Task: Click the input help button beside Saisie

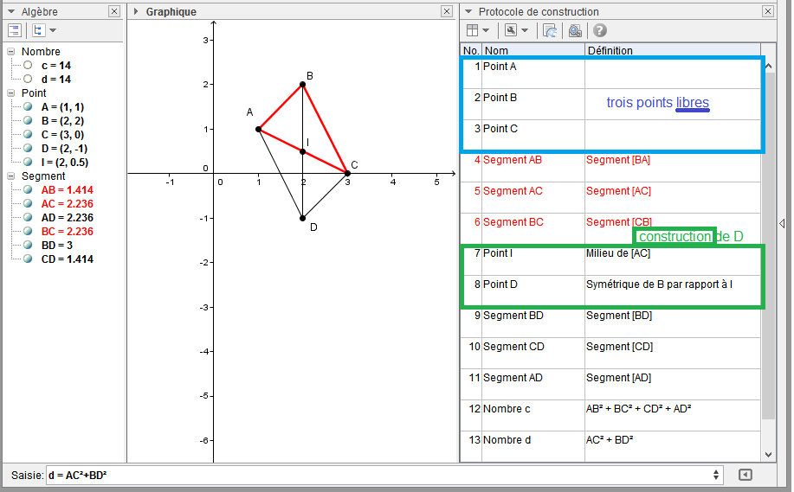Action: [745, 475]
